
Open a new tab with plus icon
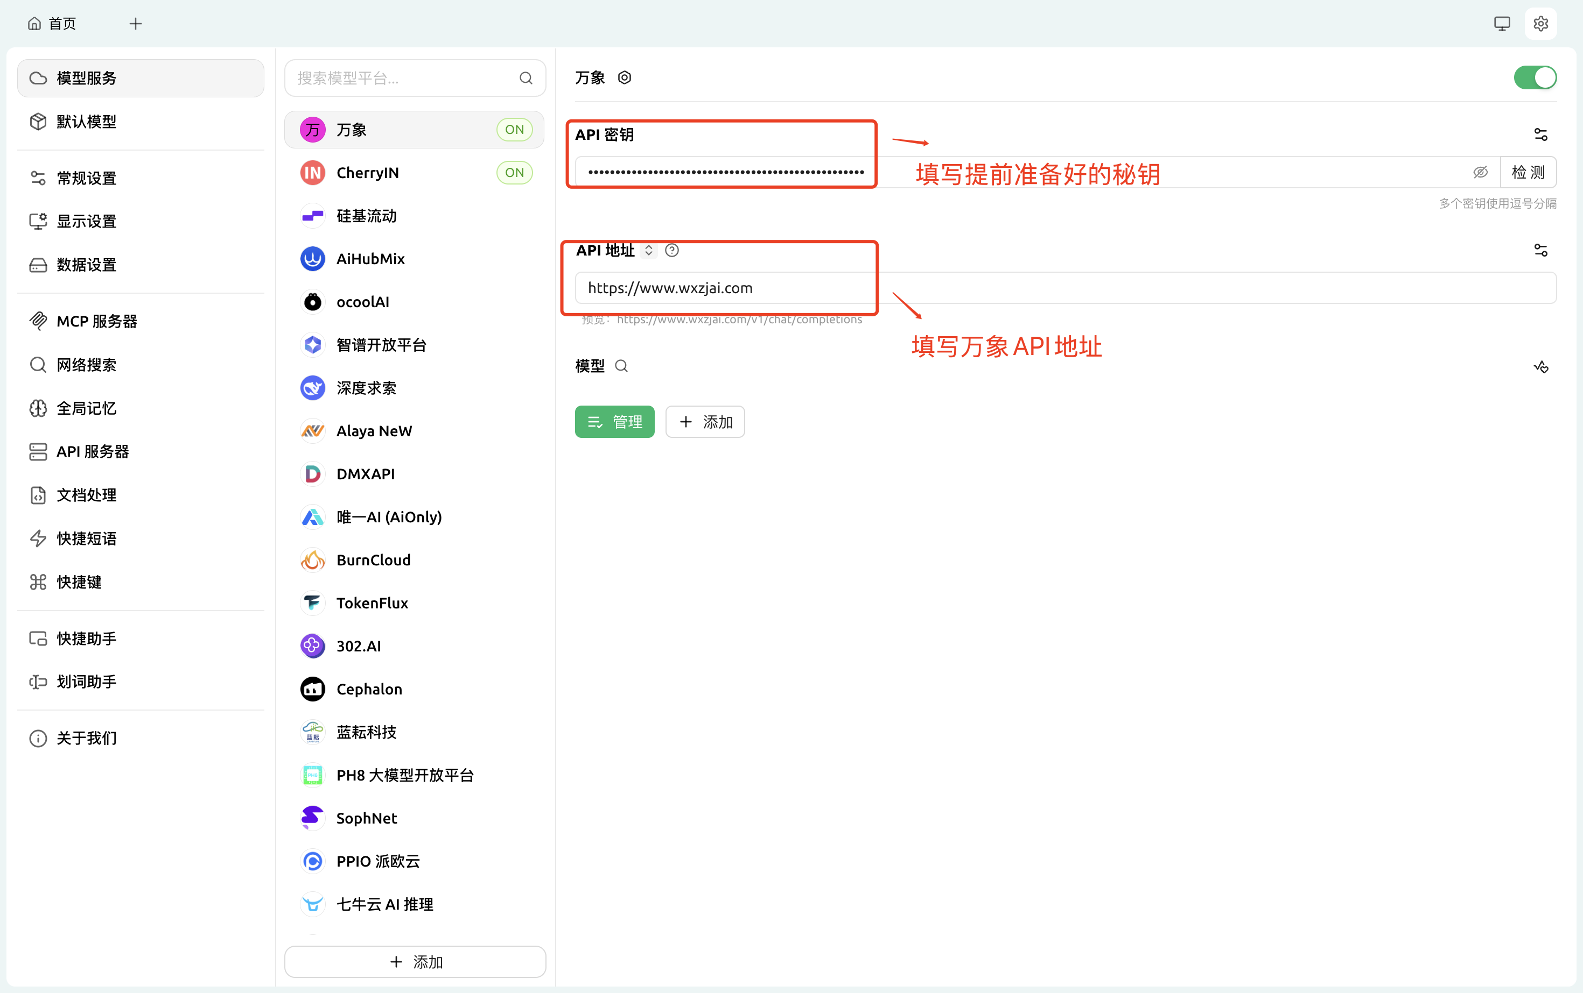pos(136,24)
